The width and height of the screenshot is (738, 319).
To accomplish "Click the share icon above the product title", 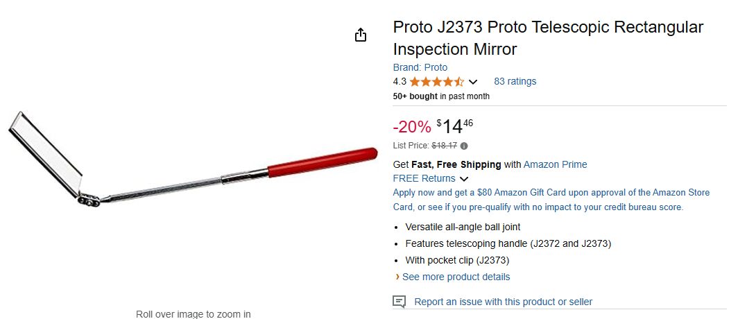I will click(x=361, y=35).
